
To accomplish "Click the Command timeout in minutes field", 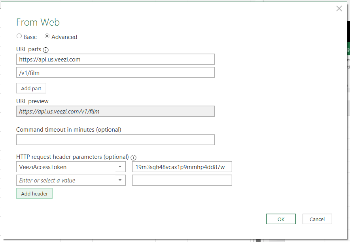I will 115,140.
